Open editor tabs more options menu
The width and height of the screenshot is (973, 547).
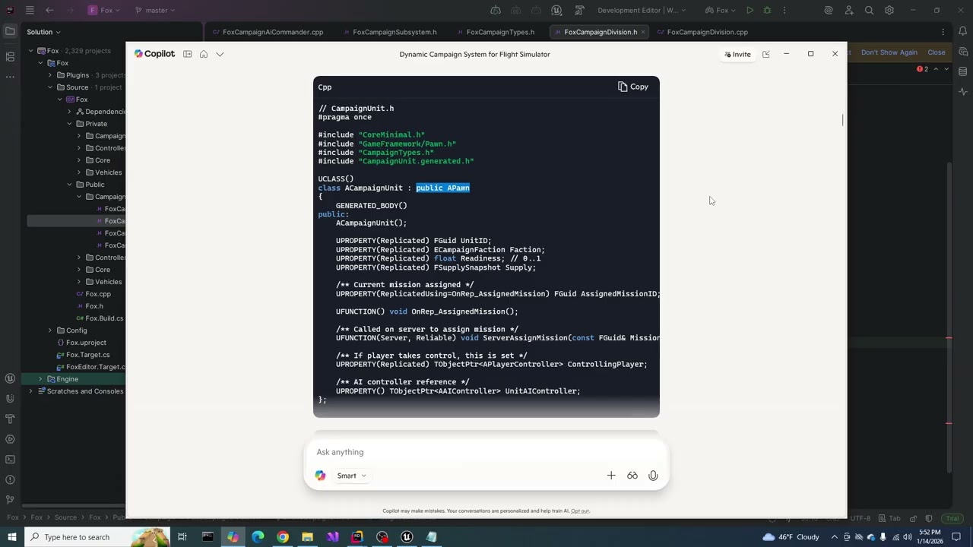pyautogui.click(x=943, y=32)
